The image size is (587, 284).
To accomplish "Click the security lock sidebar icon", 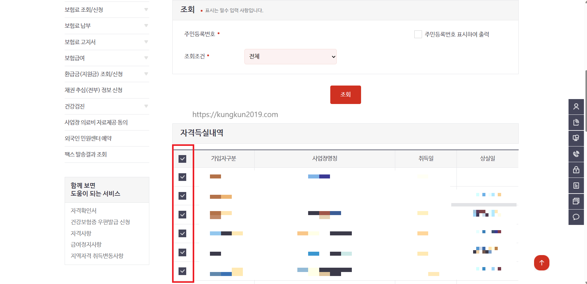I will 576,170.
